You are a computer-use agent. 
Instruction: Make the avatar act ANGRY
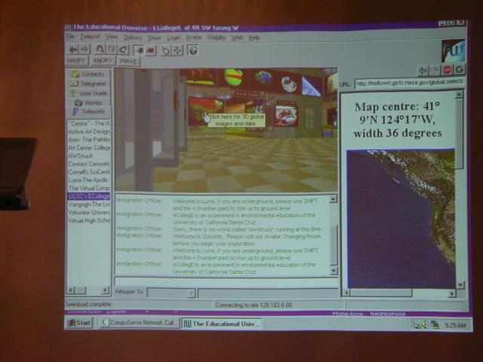coord(103,61)
